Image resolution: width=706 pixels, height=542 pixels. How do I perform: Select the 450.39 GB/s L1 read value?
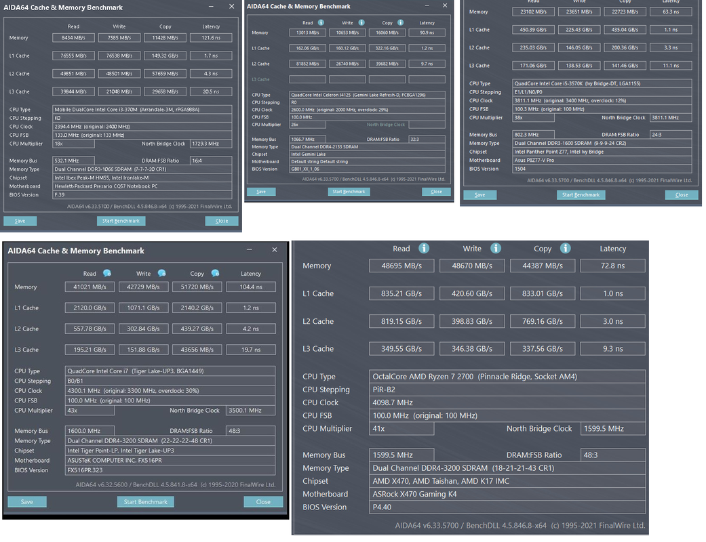pos(534,30)
